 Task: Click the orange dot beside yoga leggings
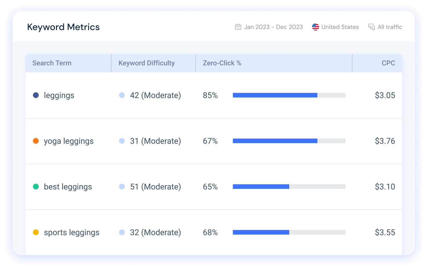tap(36, 141)
